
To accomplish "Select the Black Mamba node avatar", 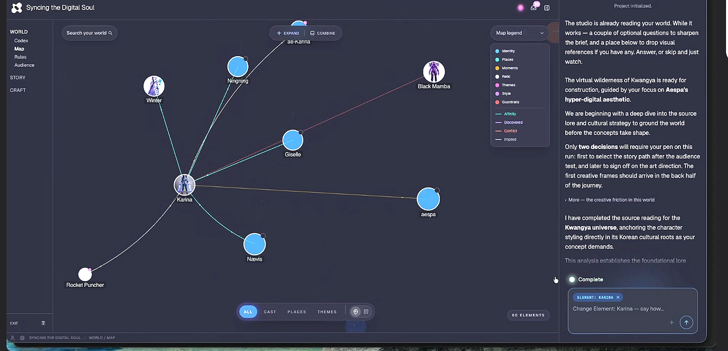I will tap(434, 72).
